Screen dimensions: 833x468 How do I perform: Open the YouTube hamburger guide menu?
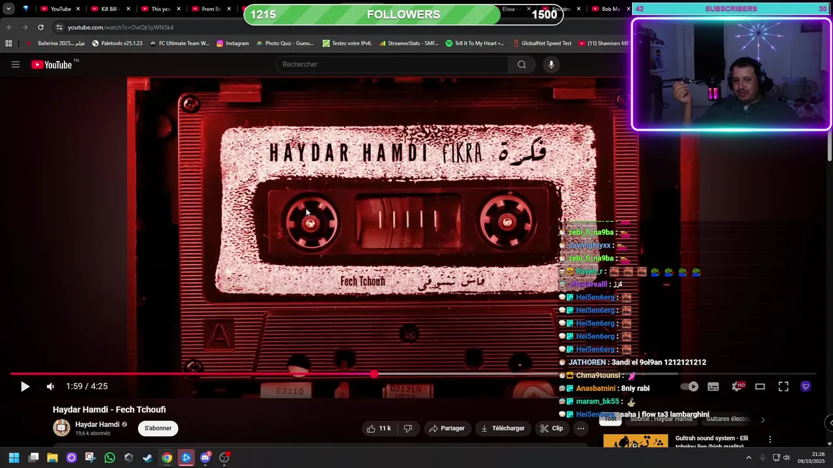16,64
